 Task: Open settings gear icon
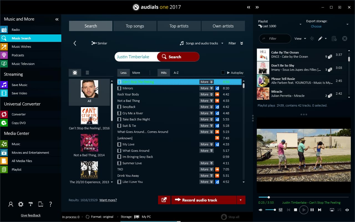point(21,204)
